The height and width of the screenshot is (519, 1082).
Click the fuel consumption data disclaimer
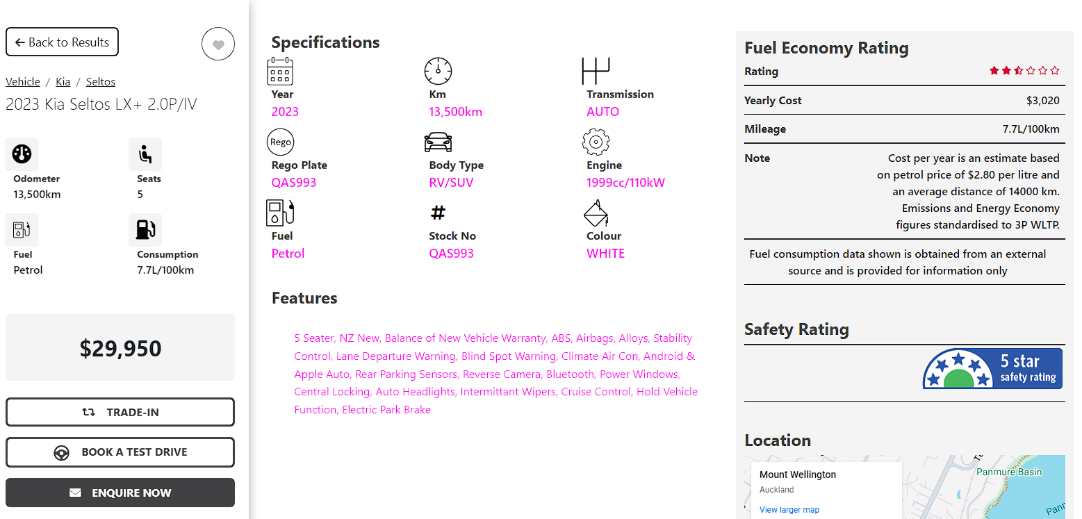tap(898, 262)
